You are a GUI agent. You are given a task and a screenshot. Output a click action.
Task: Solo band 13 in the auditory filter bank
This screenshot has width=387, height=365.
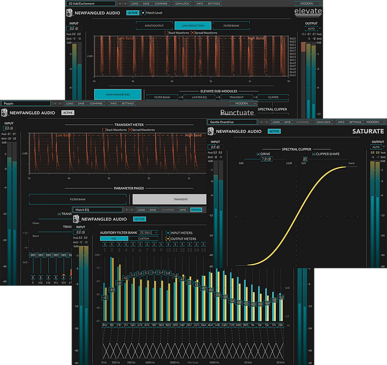click(189, 244)
